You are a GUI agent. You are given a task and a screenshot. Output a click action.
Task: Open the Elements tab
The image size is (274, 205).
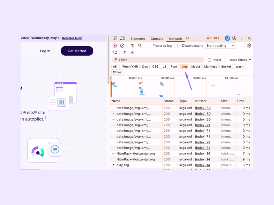pos(138,39)
